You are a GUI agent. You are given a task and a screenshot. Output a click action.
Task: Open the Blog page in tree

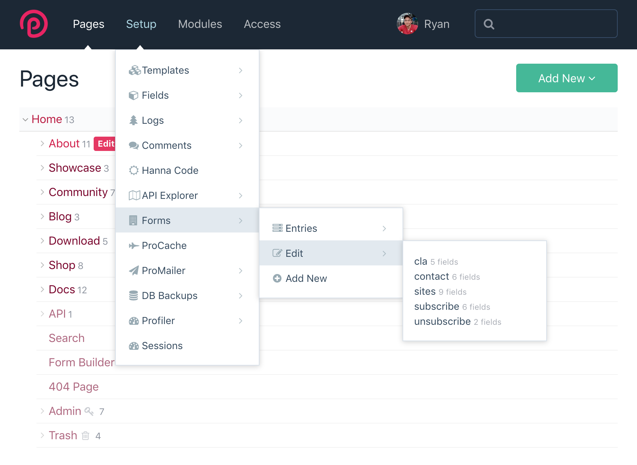tap(60, 216)
